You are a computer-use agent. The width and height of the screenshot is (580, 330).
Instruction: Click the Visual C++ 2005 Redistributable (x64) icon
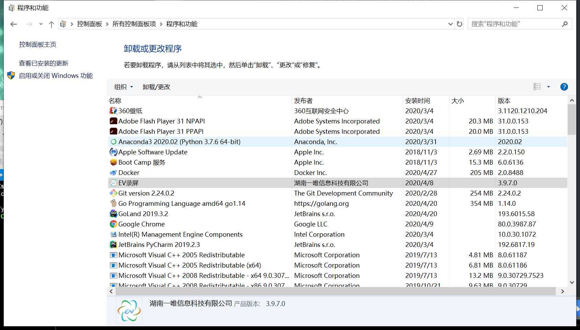113,265
